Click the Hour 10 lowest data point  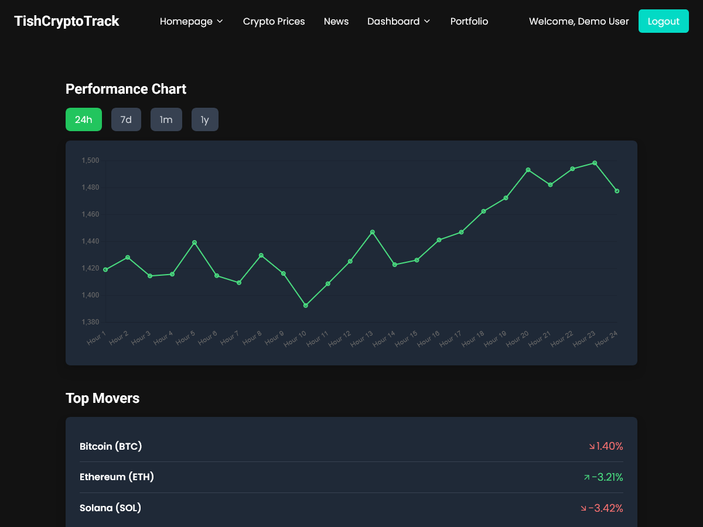[306, 306]
